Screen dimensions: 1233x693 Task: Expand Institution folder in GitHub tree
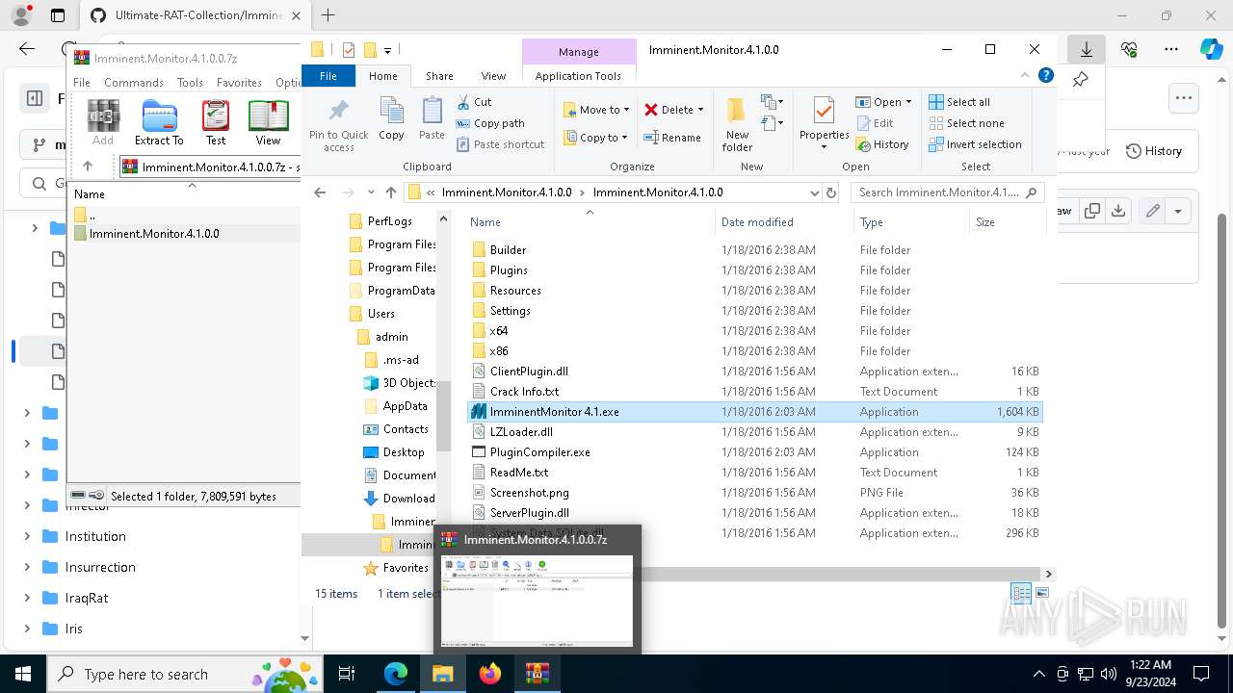pos(27,536)
